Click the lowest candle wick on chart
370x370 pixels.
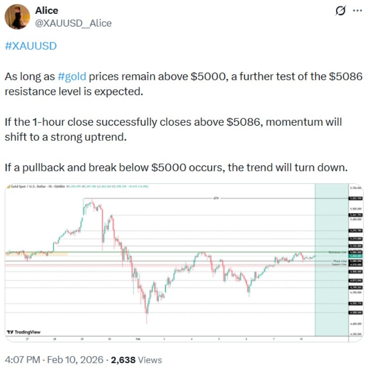click(x=147, y=322)
